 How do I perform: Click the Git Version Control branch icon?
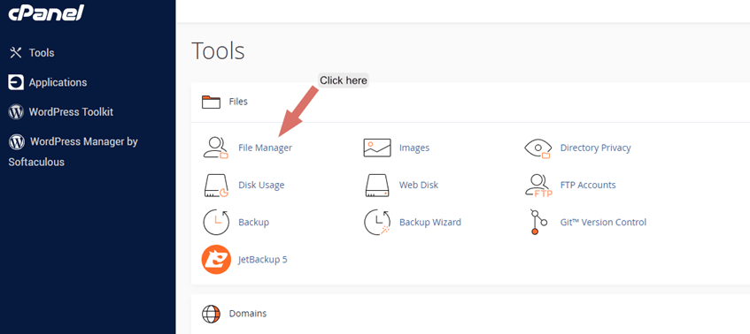click(538, 223)
